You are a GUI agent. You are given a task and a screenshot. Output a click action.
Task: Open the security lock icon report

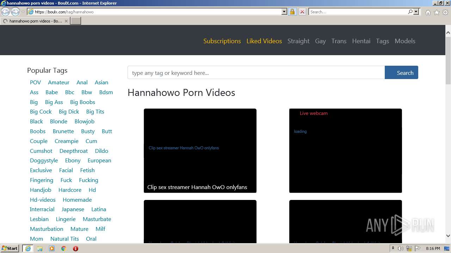(x=292, y=12)
